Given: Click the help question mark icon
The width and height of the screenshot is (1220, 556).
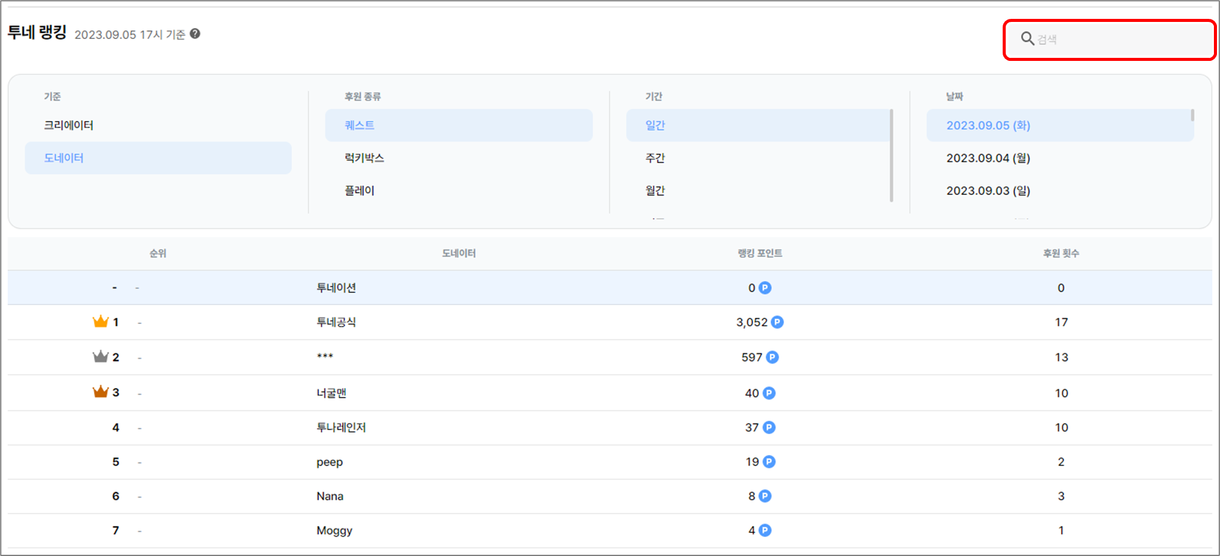Looking at the screenshot, I should [x=195, y=34].
